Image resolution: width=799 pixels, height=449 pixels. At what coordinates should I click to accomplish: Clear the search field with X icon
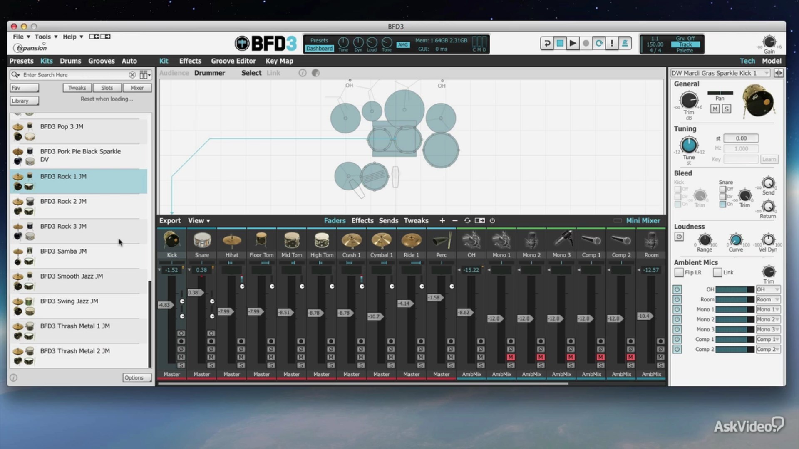click(132, 75)
